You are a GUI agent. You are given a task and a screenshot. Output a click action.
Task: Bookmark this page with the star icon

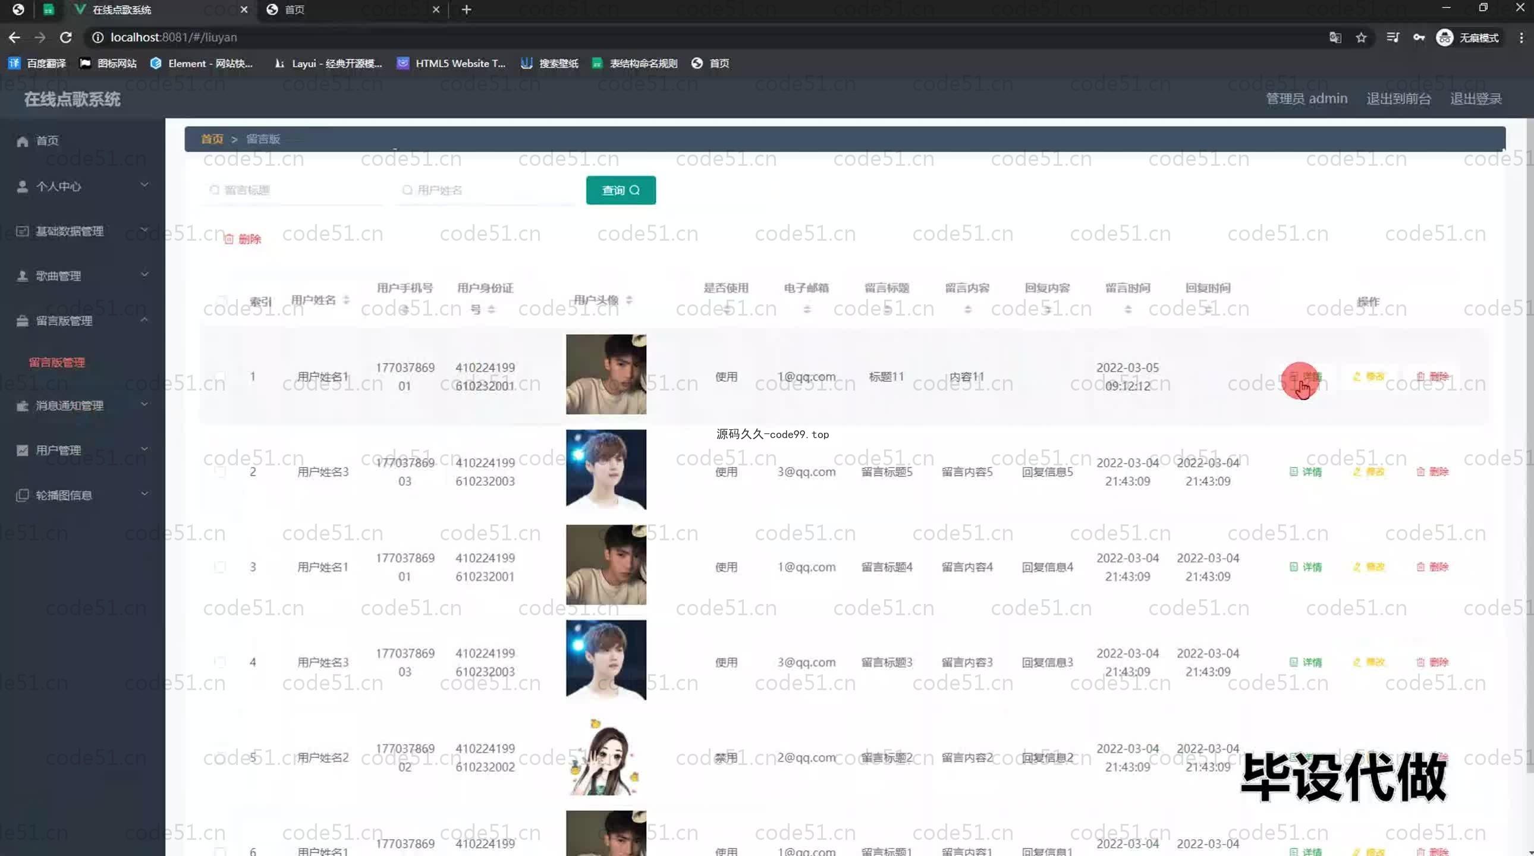point(1362,37)
